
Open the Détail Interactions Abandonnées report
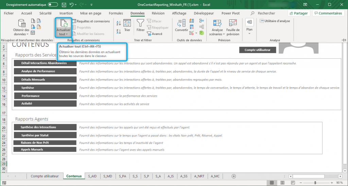45,63
